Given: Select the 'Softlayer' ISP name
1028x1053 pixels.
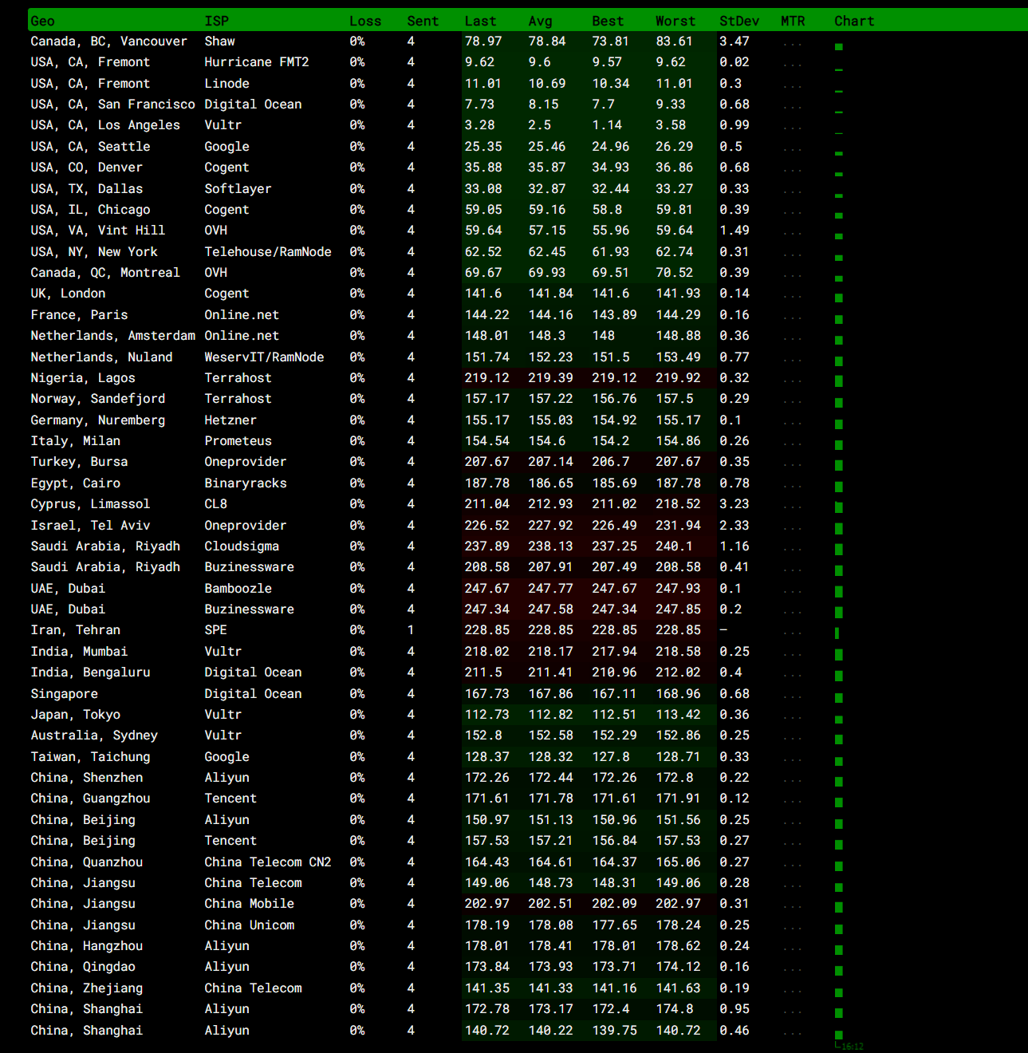Looking at the screenshot, I should (238, 189).
